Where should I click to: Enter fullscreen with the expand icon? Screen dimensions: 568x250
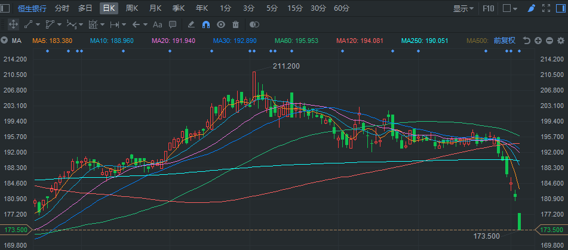545,8
